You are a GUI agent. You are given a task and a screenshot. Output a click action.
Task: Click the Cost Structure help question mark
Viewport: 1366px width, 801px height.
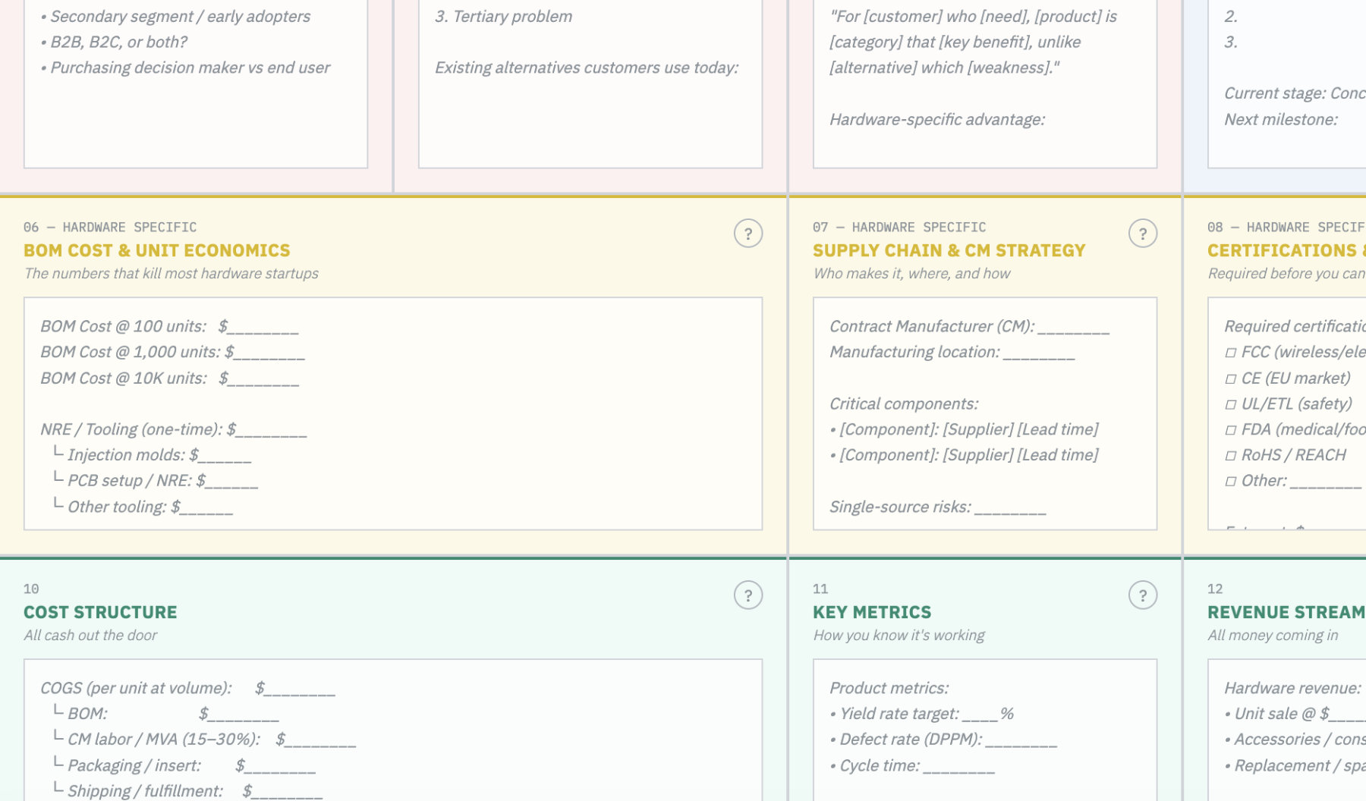click(x=748, y=595)
